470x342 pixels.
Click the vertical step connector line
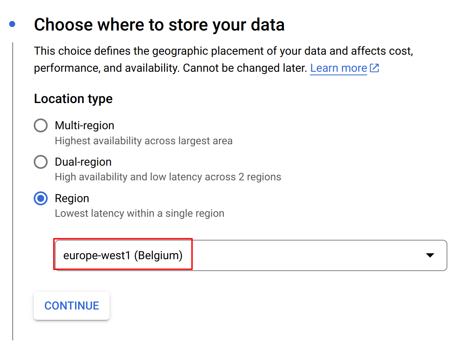click(13, 190)
